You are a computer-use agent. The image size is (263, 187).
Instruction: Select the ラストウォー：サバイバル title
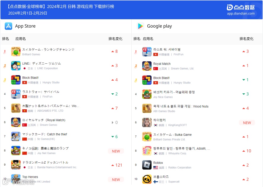[41, 92]
